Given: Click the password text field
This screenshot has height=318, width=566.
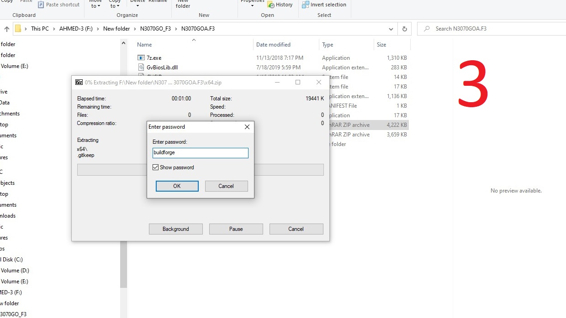Looking at the screenshot, I should (200, 153).
